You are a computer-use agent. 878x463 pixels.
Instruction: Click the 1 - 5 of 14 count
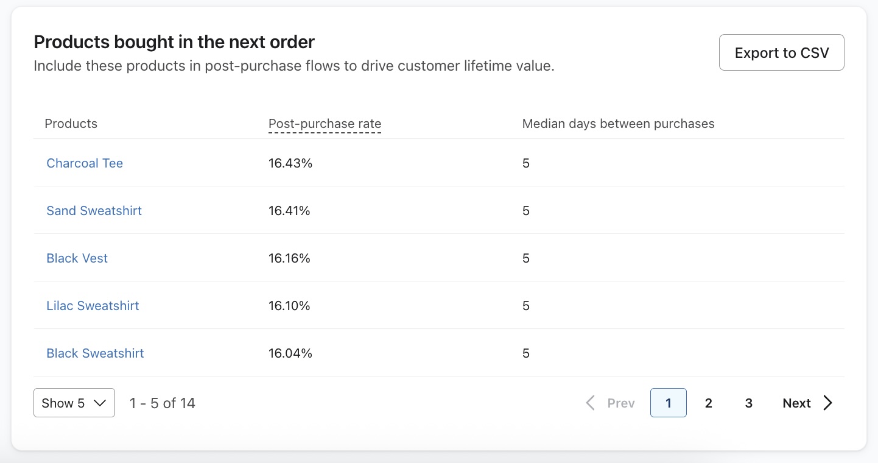tap(162, 403)
